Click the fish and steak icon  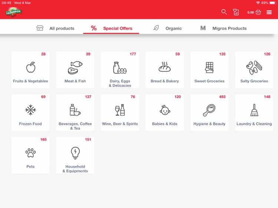click(x=75, y=67)
